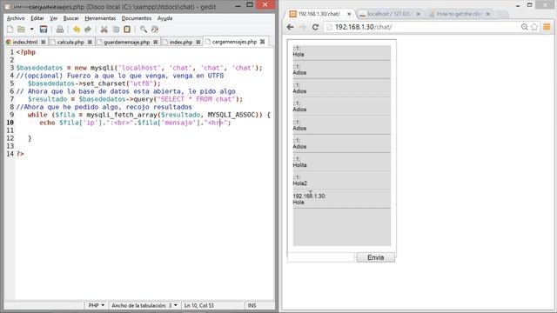Open the browser hamburger menu

(547, 27)
